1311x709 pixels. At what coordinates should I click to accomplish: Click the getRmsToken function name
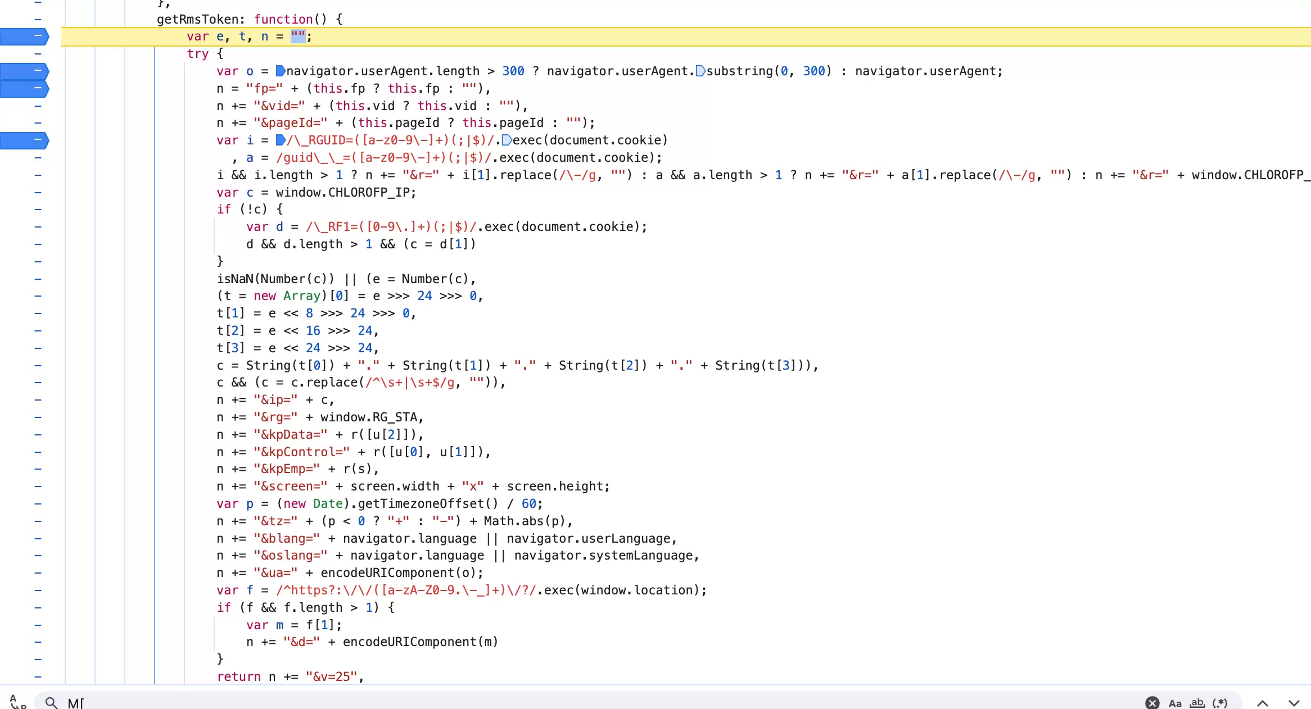pos(197,19)
